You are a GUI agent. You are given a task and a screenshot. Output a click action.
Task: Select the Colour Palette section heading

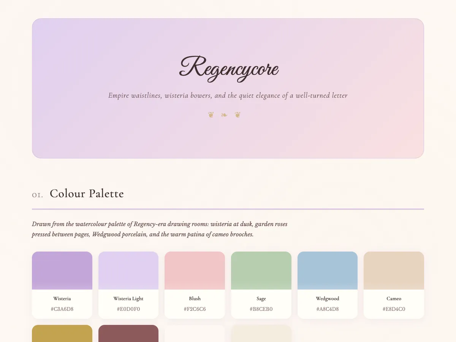[87, 194]
